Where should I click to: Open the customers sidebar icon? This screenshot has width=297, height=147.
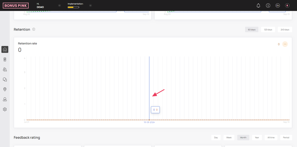[x=5, y=69]
